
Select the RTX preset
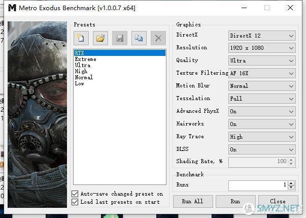[120, 53]
